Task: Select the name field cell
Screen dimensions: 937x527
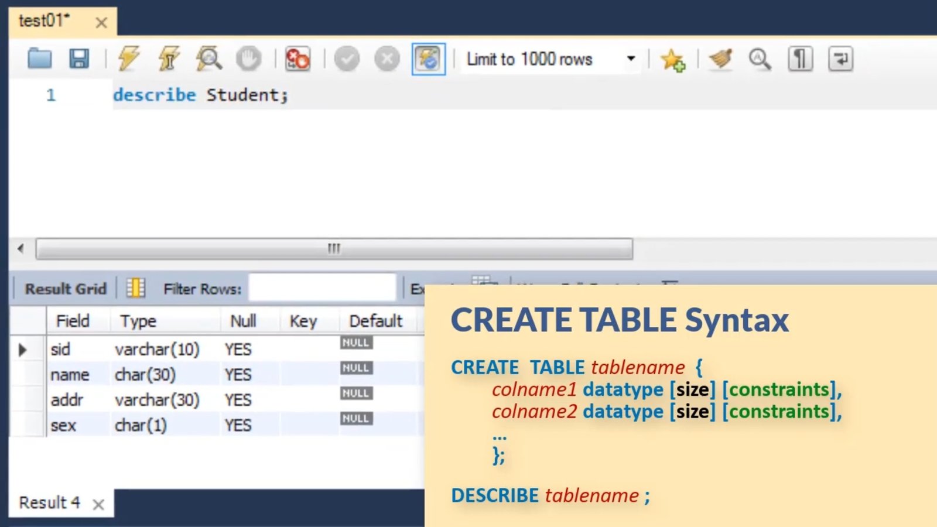Action: (x=78, y=374)
